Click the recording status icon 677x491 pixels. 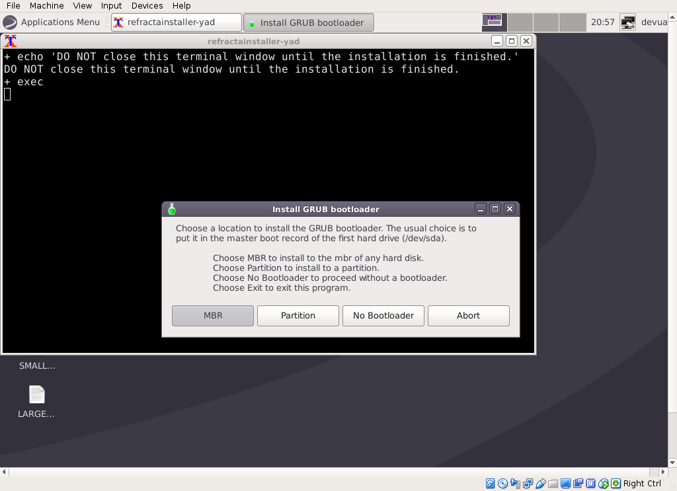[x=578, y=483]
